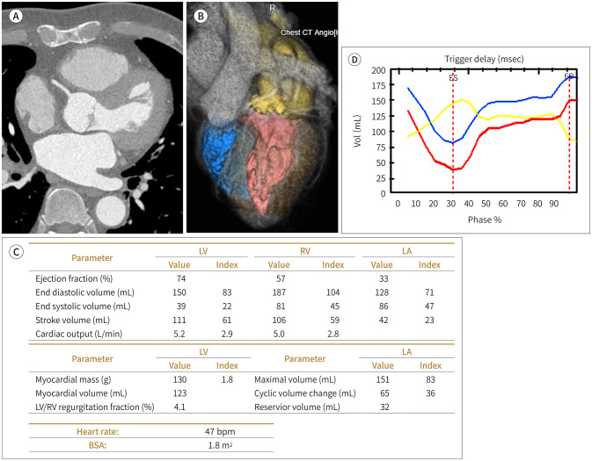592x461 pixels.
Task: Click the 'Phase %' axis label
Action: (x=485, y=220)
